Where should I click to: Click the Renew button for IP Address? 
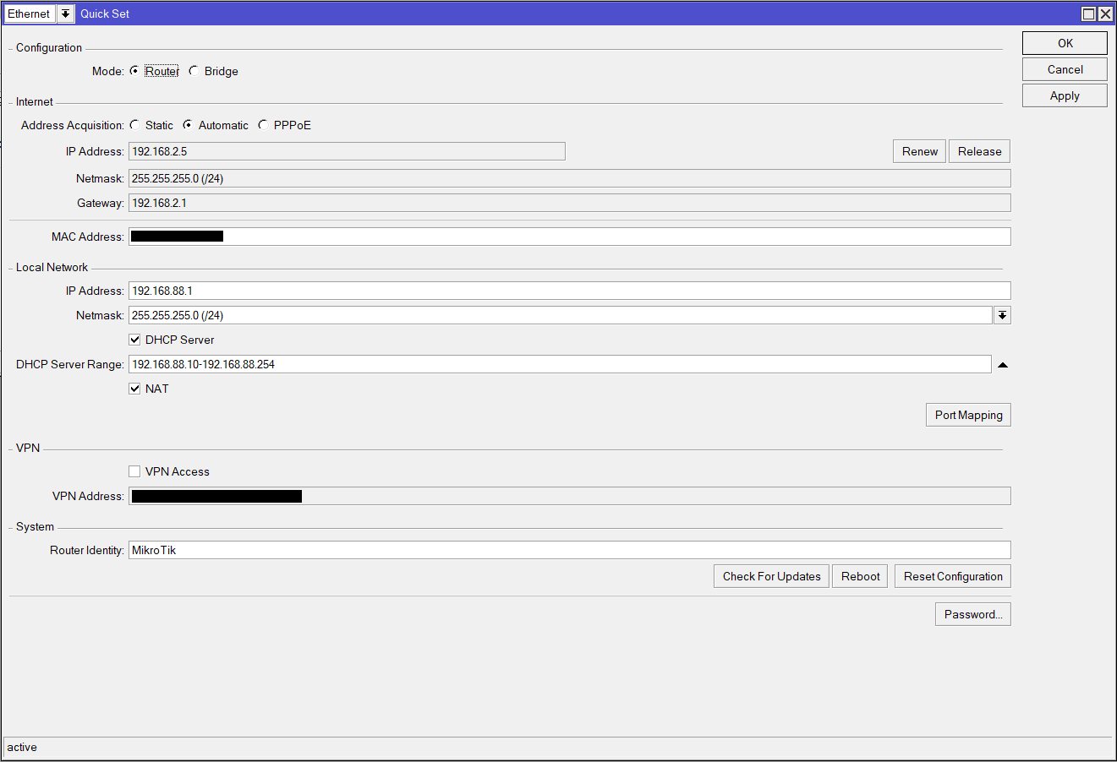919,150
